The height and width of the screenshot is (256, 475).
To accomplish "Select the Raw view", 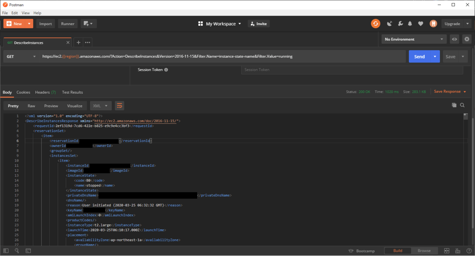I will coord(31,106).
